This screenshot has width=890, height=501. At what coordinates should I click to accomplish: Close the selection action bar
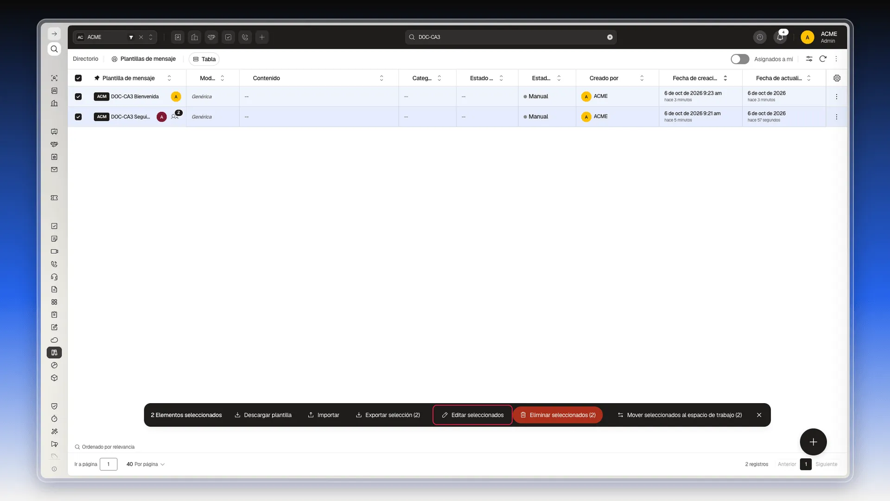[759, 415]
